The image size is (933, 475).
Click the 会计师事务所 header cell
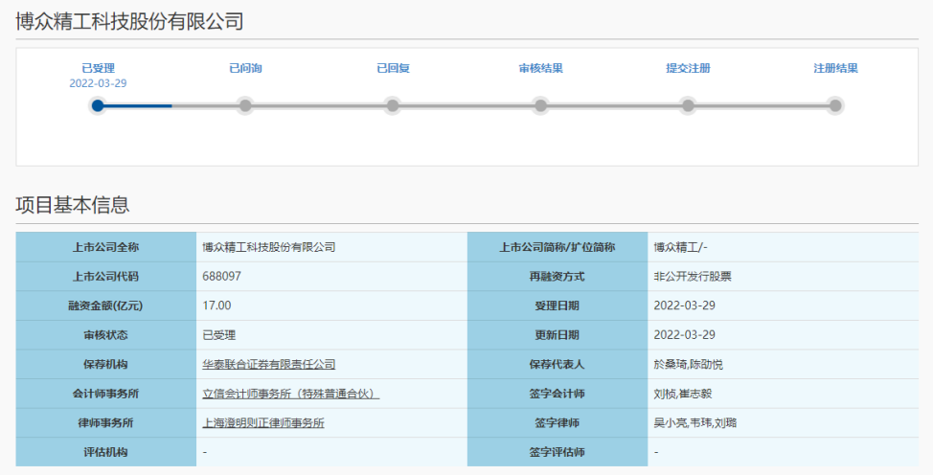tap(106, 394)
